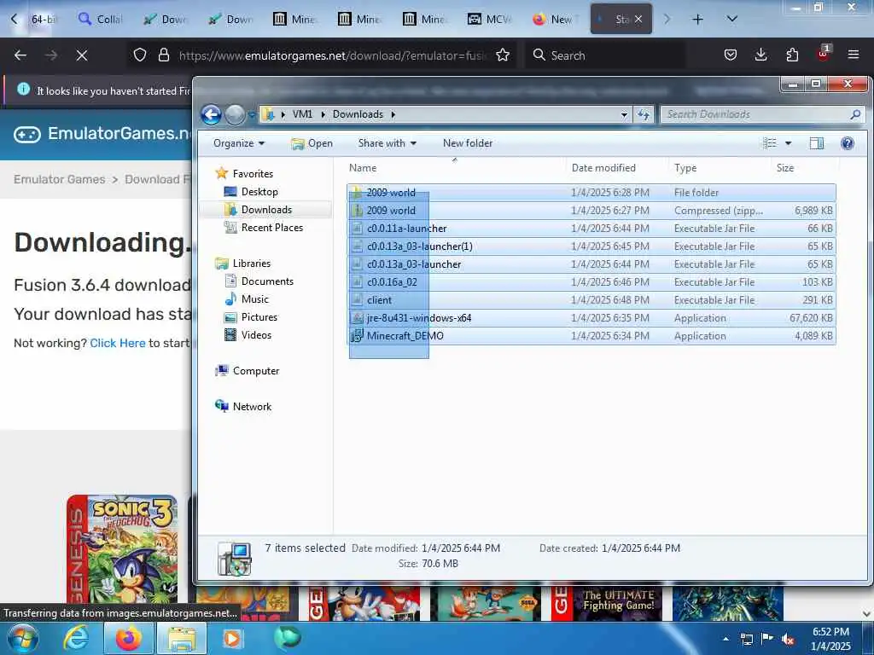874x655 pixels.
Task: Change the Explorer view layout icon
Action: [x=771, y=143]
